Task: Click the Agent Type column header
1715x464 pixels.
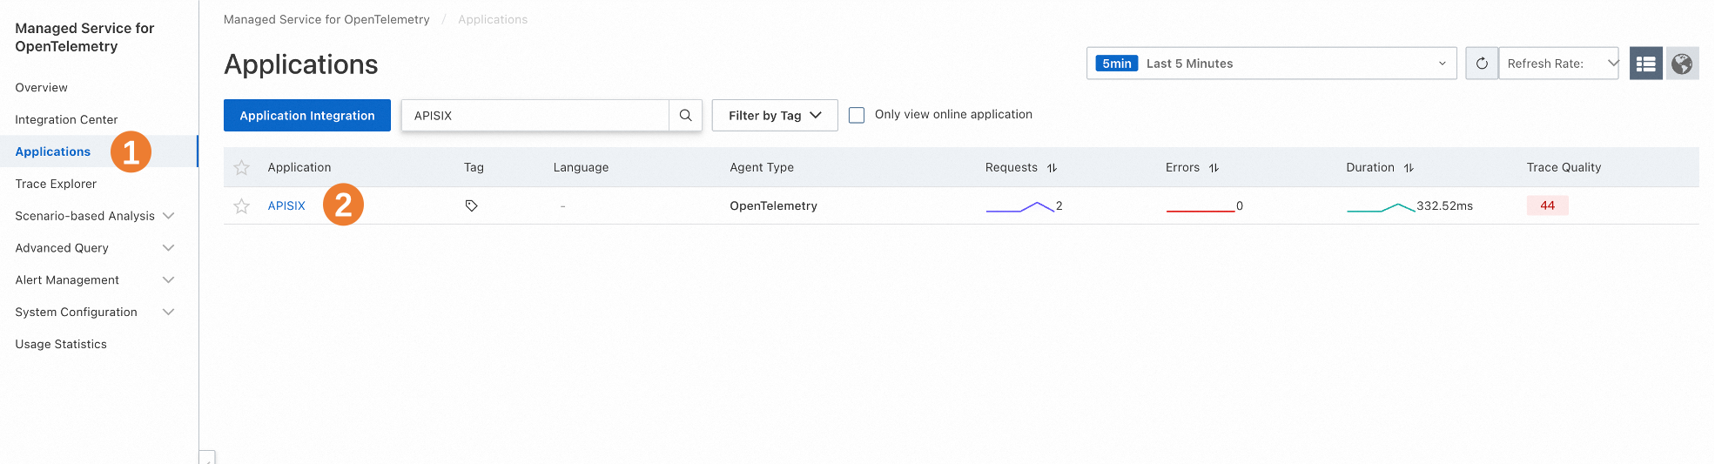Action: (762, 168)
